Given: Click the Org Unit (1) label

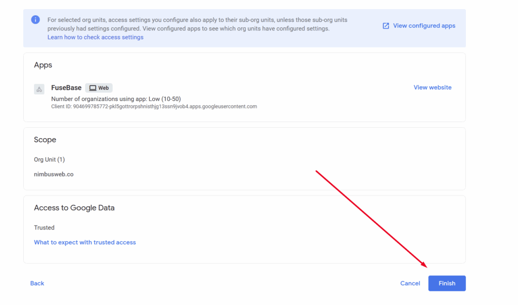Looking at the screenshot, I should click(x=49, y=160).
